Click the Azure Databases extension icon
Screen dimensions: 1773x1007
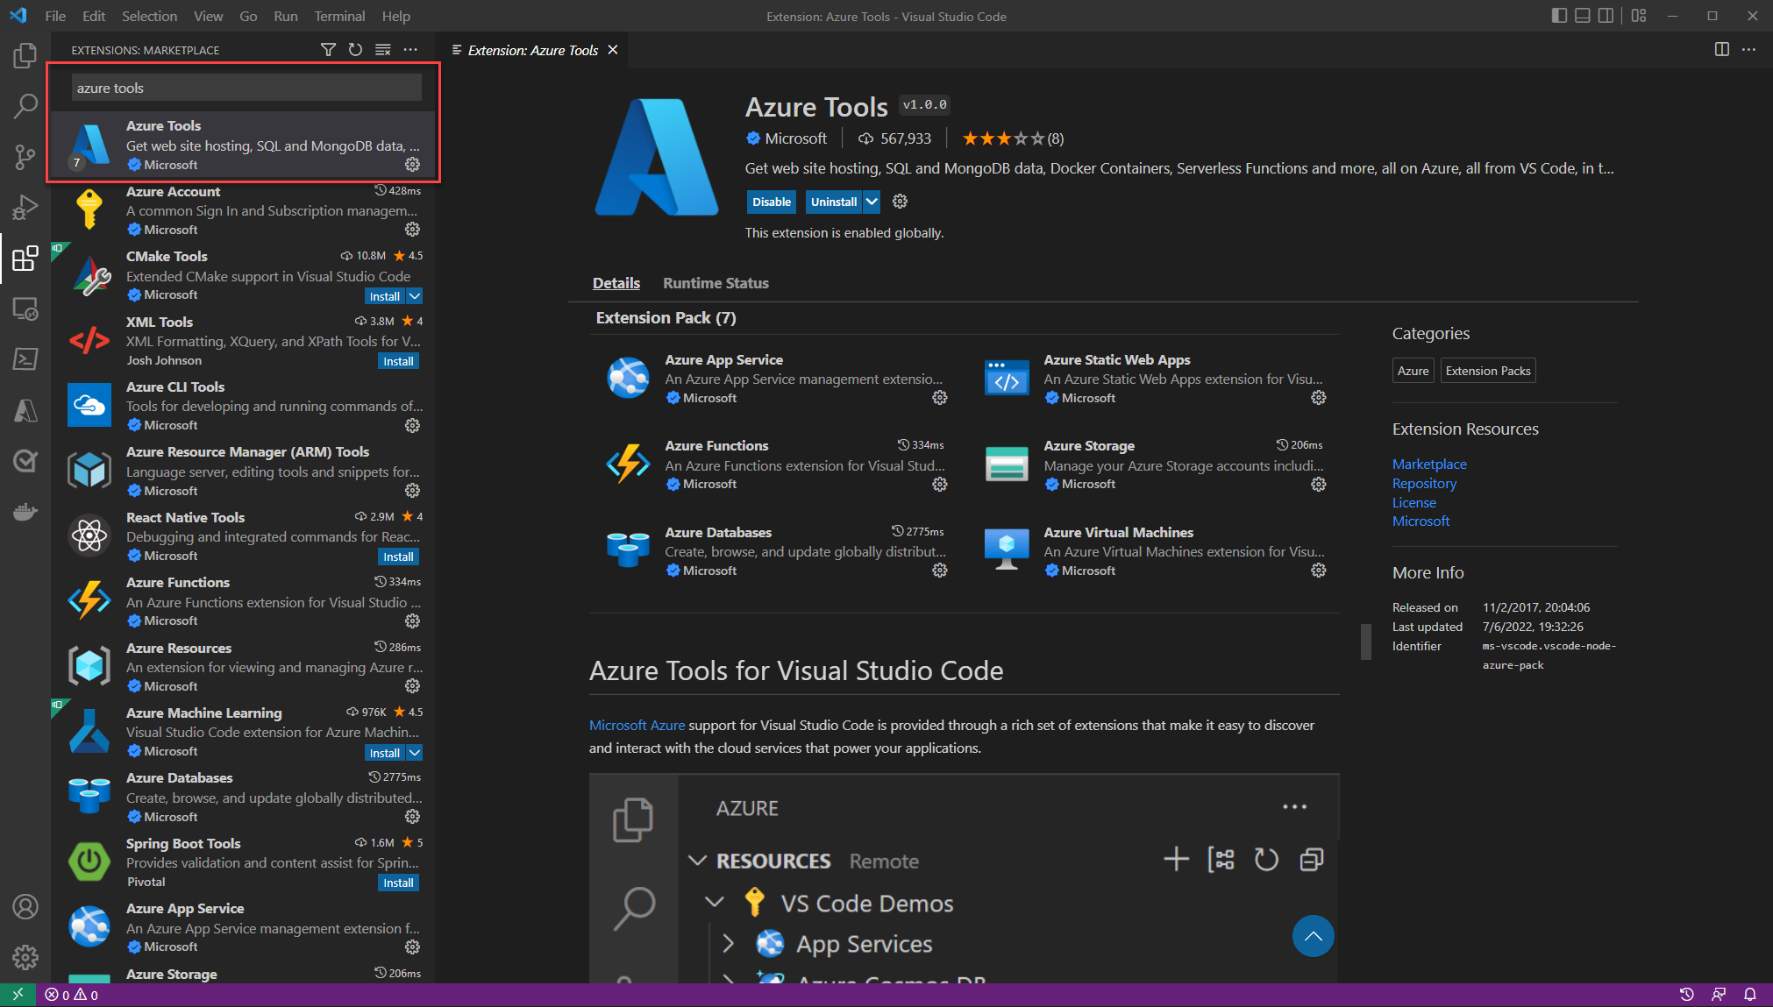tap(627, 550)
